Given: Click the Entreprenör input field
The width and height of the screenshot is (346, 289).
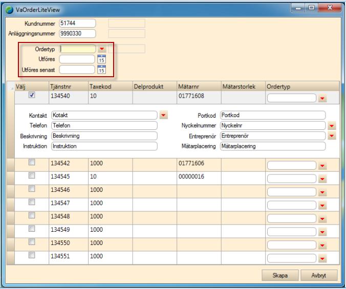Looking at the screenshot, I should click(273, 136).
